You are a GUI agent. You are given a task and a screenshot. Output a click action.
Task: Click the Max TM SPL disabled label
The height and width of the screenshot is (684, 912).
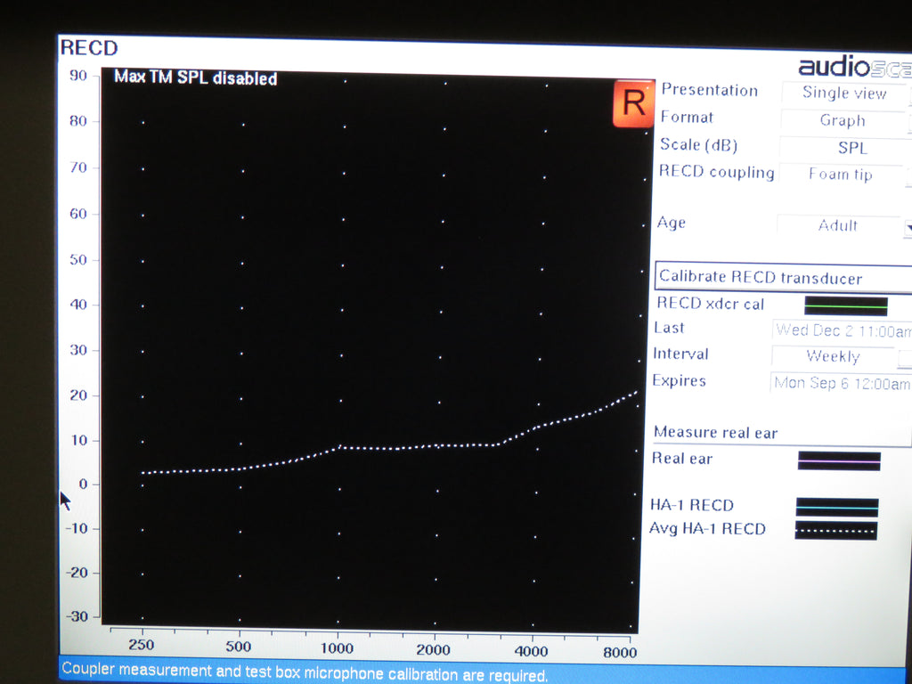coord(195,78)
